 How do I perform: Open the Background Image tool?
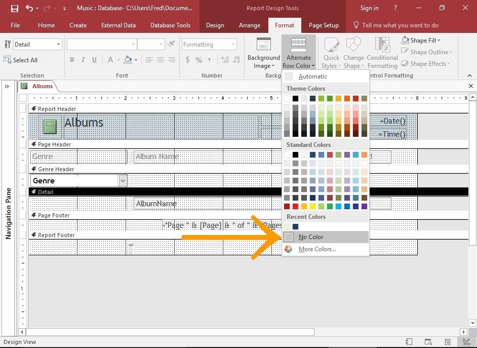[x=263, y=53]
